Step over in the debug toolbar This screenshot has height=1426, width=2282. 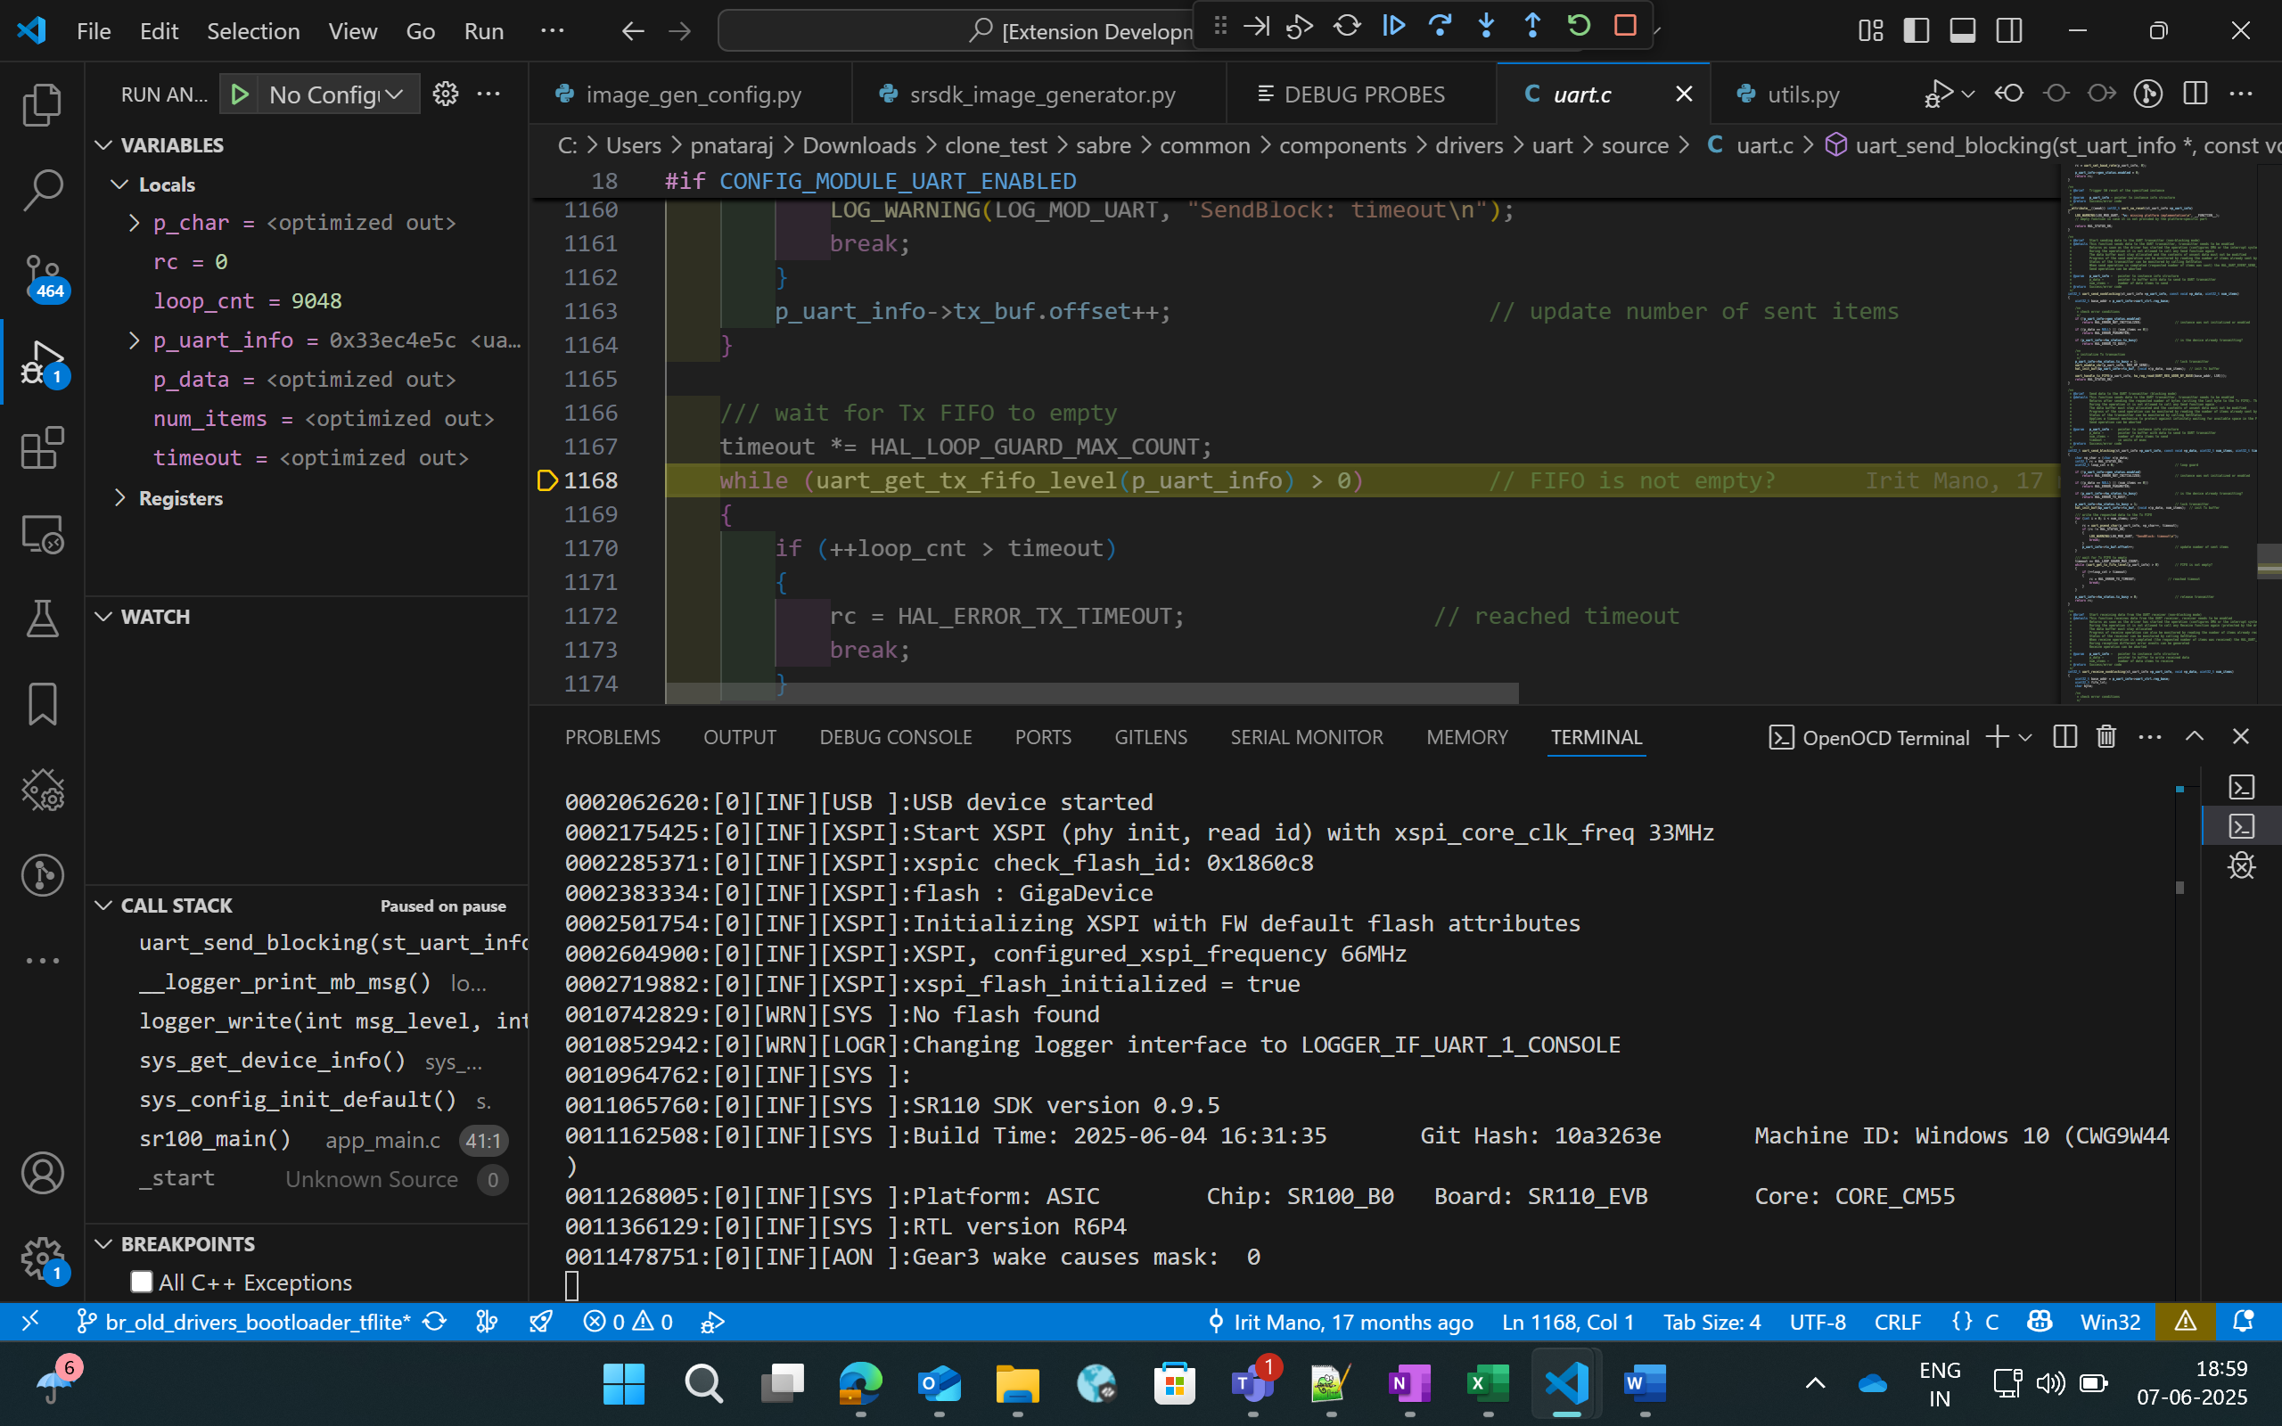click(x=1441, y=26)
